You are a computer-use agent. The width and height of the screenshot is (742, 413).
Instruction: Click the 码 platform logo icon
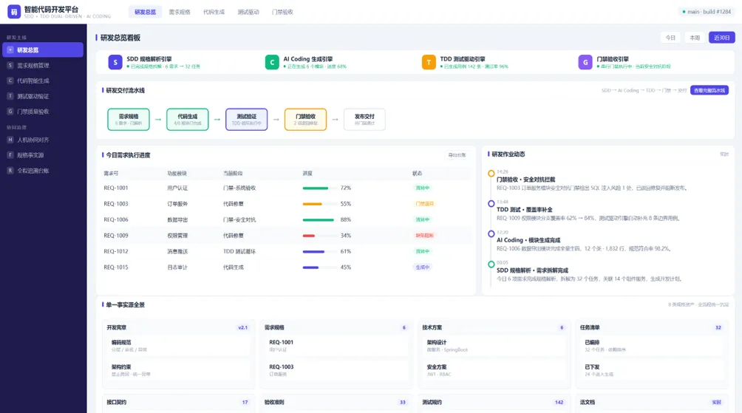14,12
